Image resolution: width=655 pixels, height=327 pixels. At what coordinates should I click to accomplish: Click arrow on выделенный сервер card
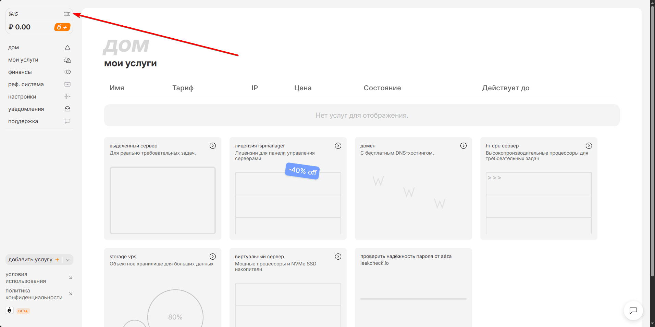[x=213, y=146]
